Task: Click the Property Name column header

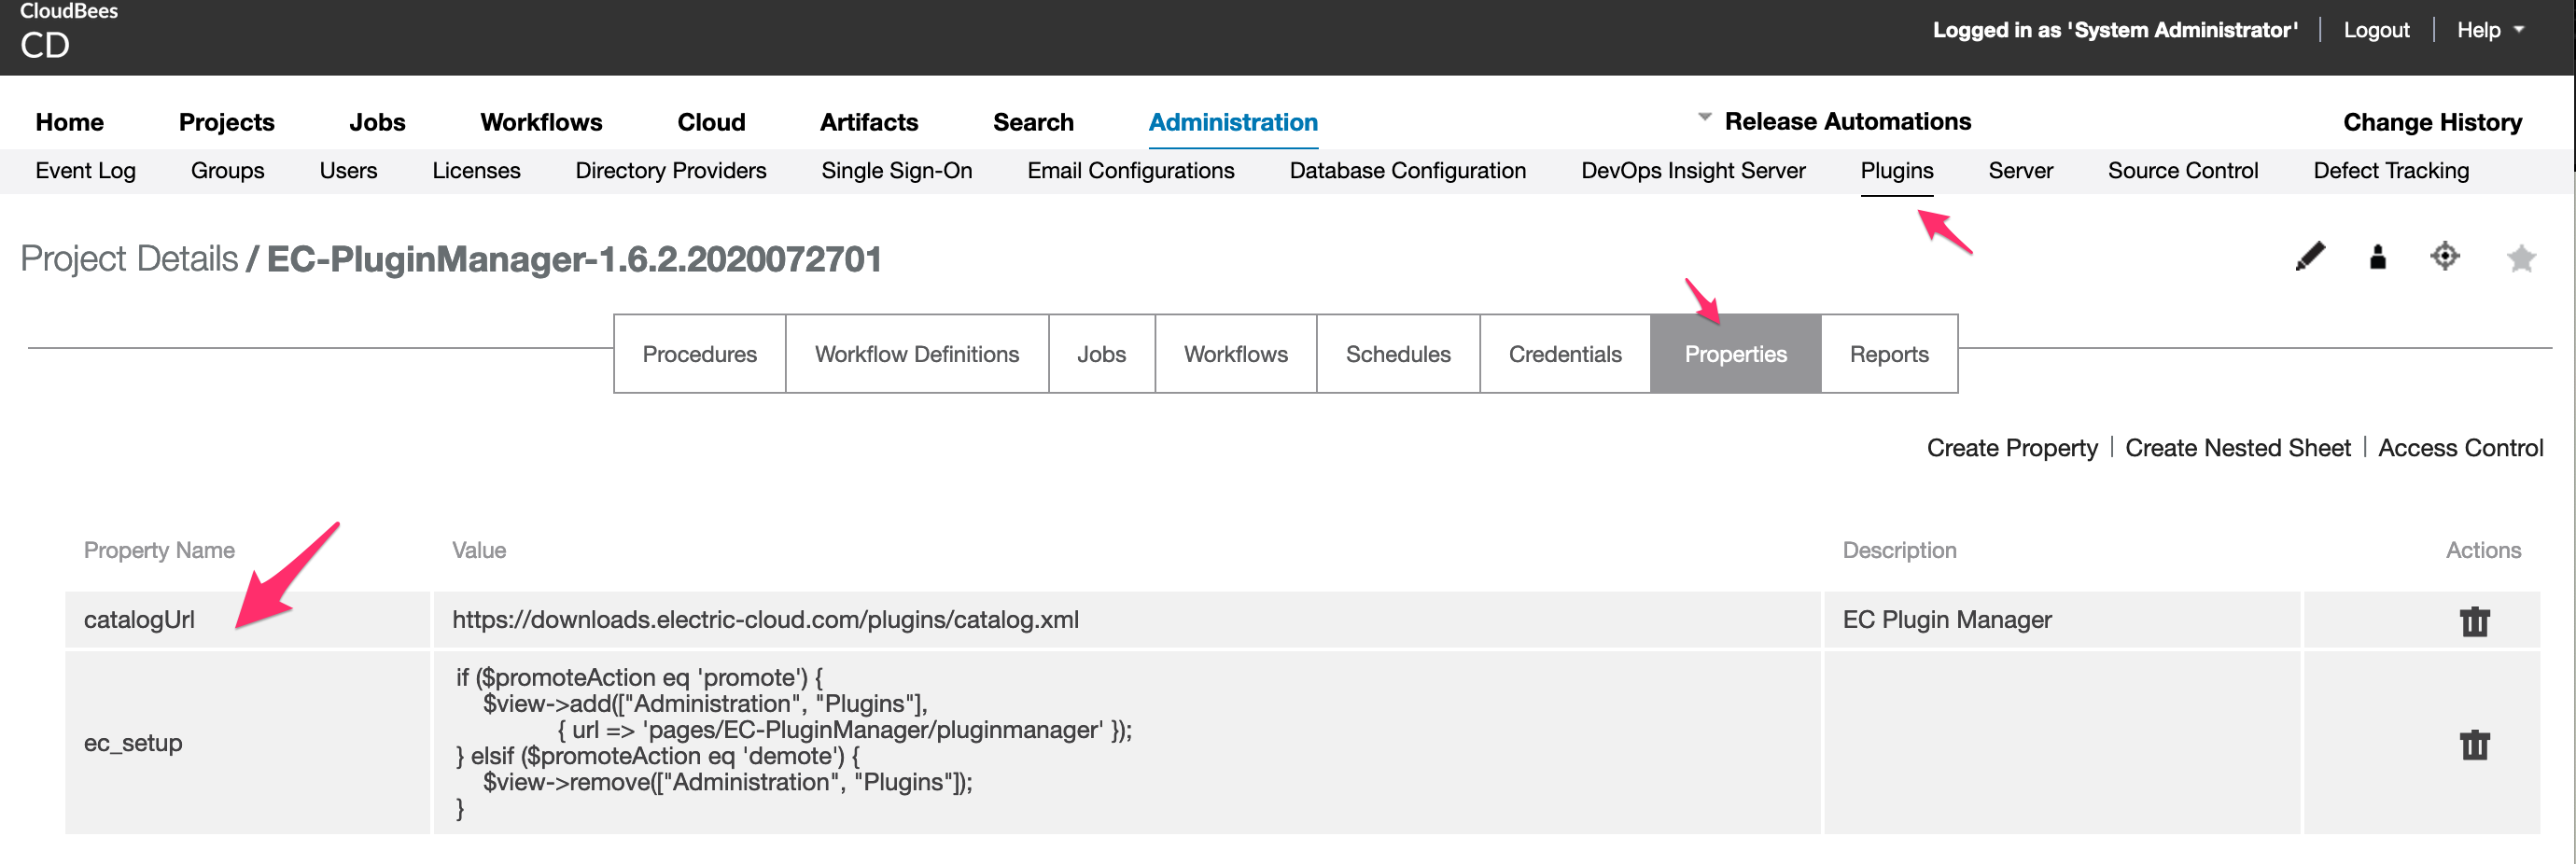Action: (159, 550)
